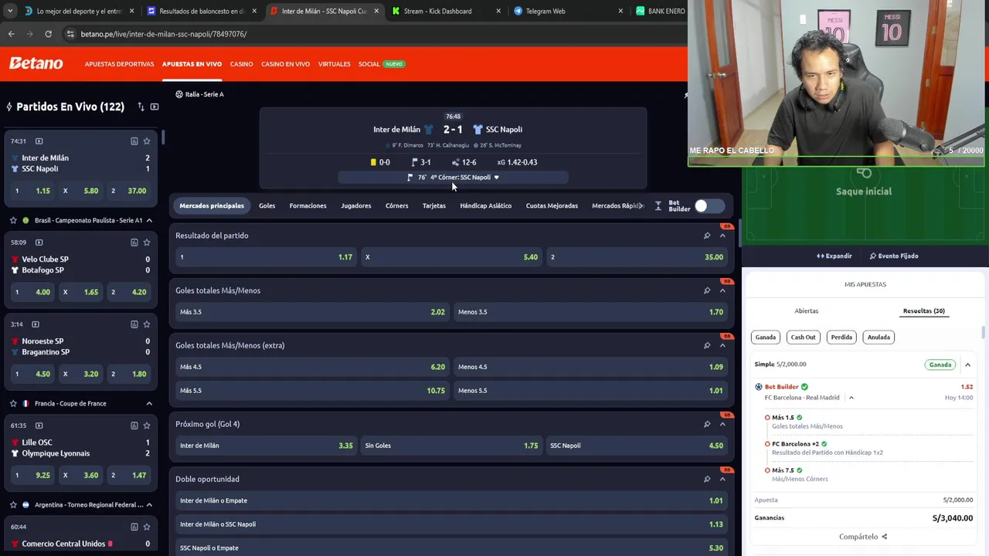Favorite the Brasil Campeonato Paulista league star
Viewport: 989px width, 556px height.
[x=13, y=220]
